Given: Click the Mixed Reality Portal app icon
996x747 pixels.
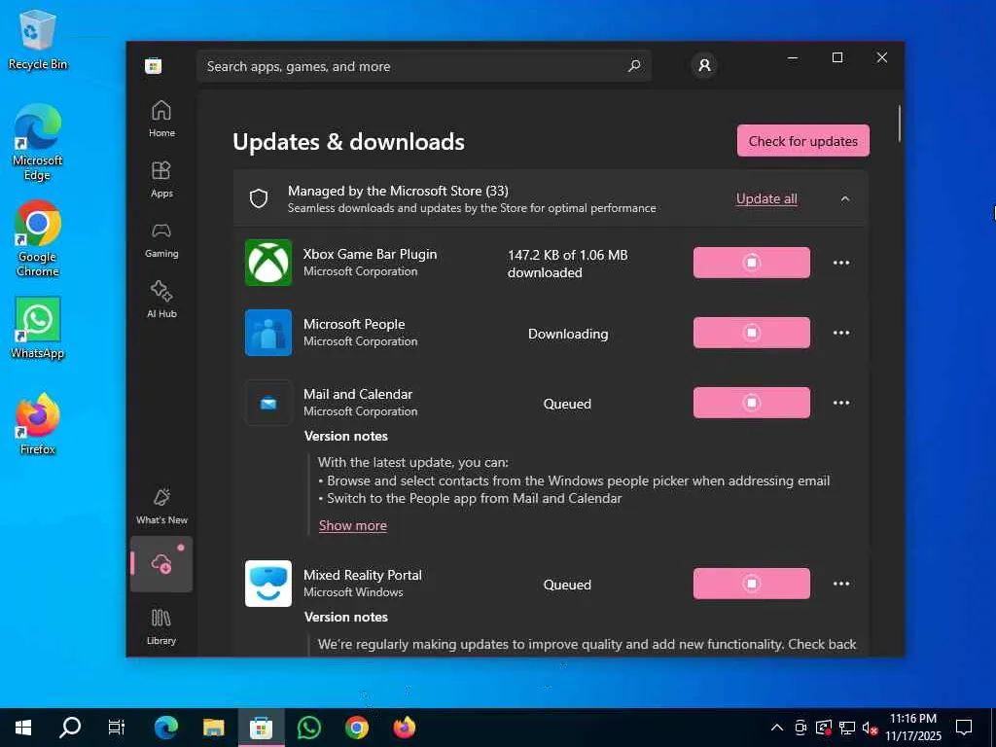Looking at the screenshot, I should tap(268, 584).
